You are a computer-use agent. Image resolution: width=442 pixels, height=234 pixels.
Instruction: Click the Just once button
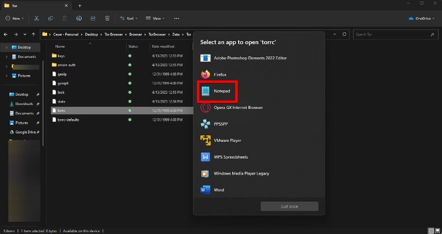tap(289, 207)
